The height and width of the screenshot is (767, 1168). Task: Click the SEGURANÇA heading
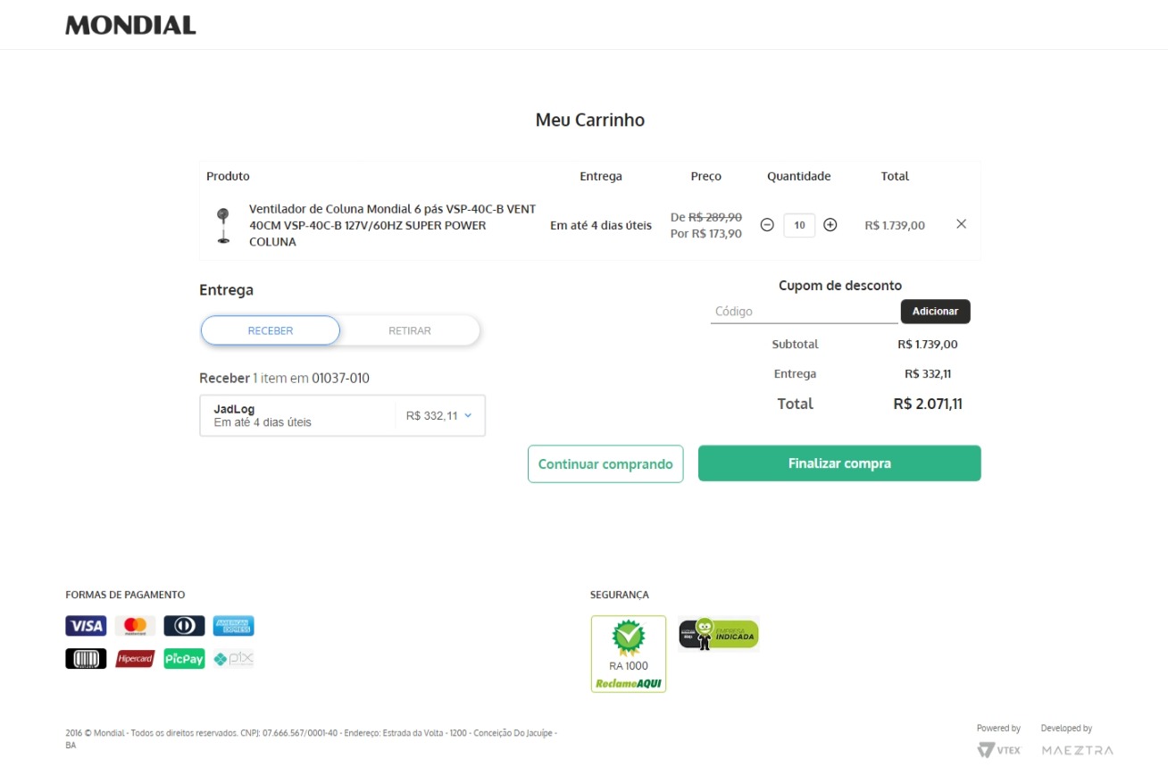tap(620, 595)
